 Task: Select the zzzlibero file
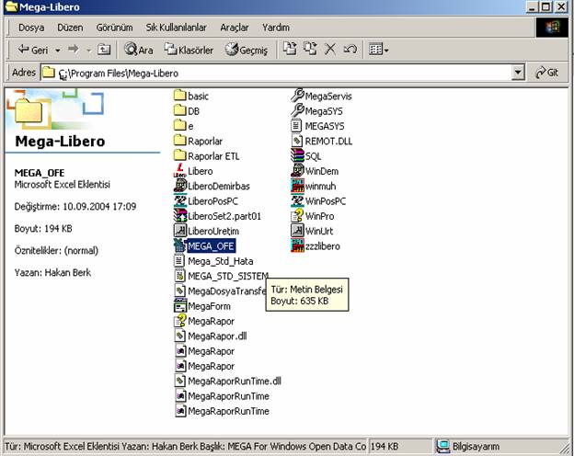[x=316, y=246]
